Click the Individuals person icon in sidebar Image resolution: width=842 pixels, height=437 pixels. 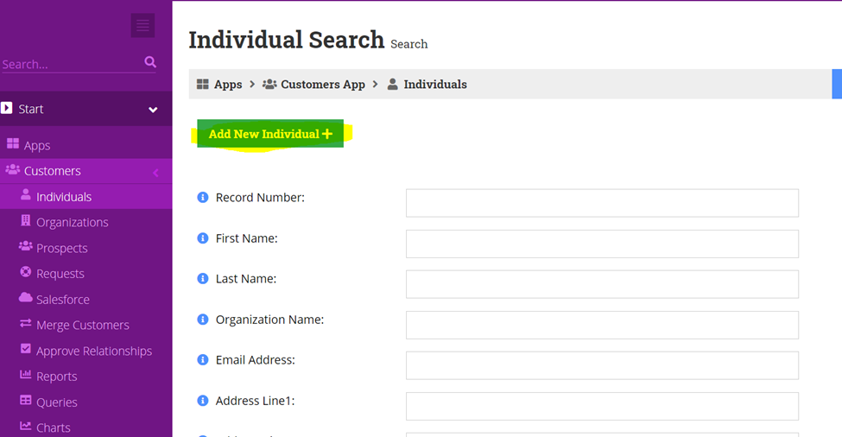[x=26, y=194]
